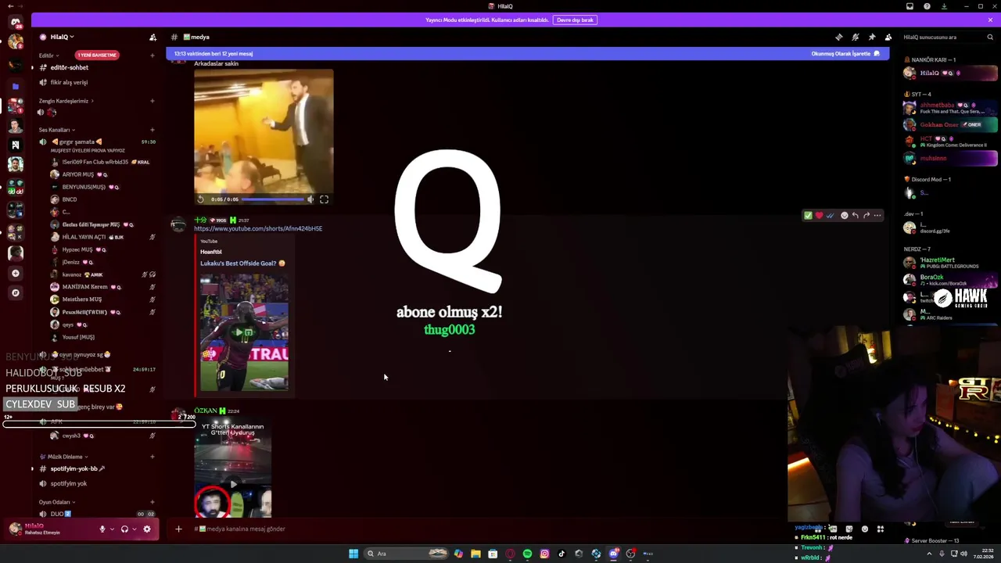The image size is (1001, 563).
Task: Open Windows Start menu
Action: pos(353,554)
